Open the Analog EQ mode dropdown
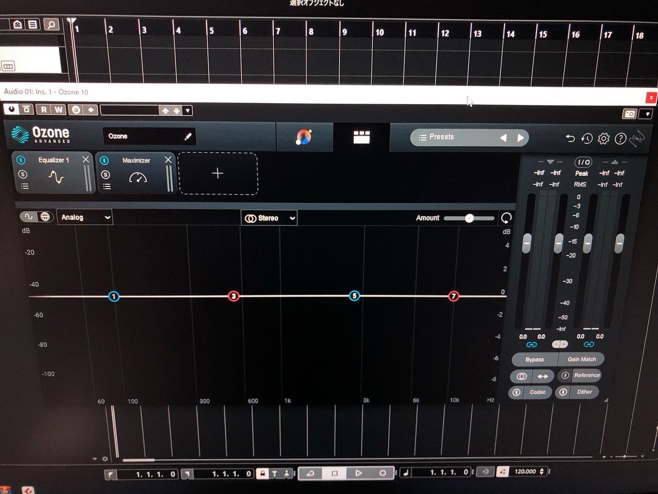The image size is (658, 494). [85, 218]
